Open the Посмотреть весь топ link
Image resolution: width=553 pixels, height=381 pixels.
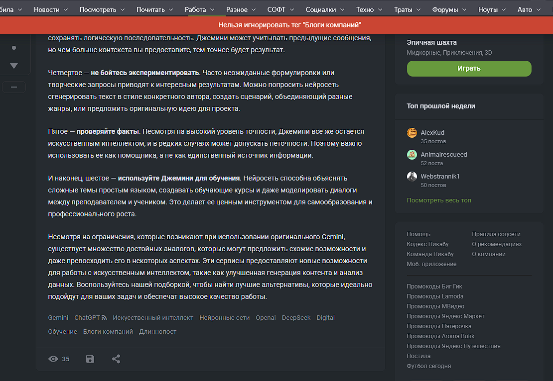pyautogui.click(x=439, y=200)
